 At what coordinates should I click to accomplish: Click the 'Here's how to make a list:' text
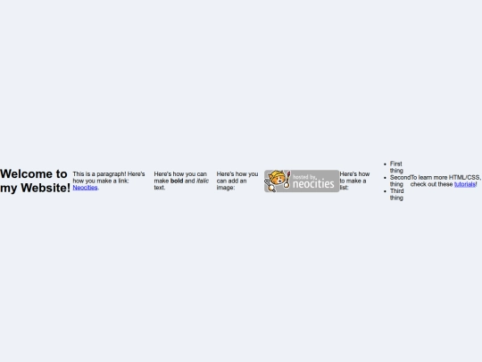coord(354,181)
